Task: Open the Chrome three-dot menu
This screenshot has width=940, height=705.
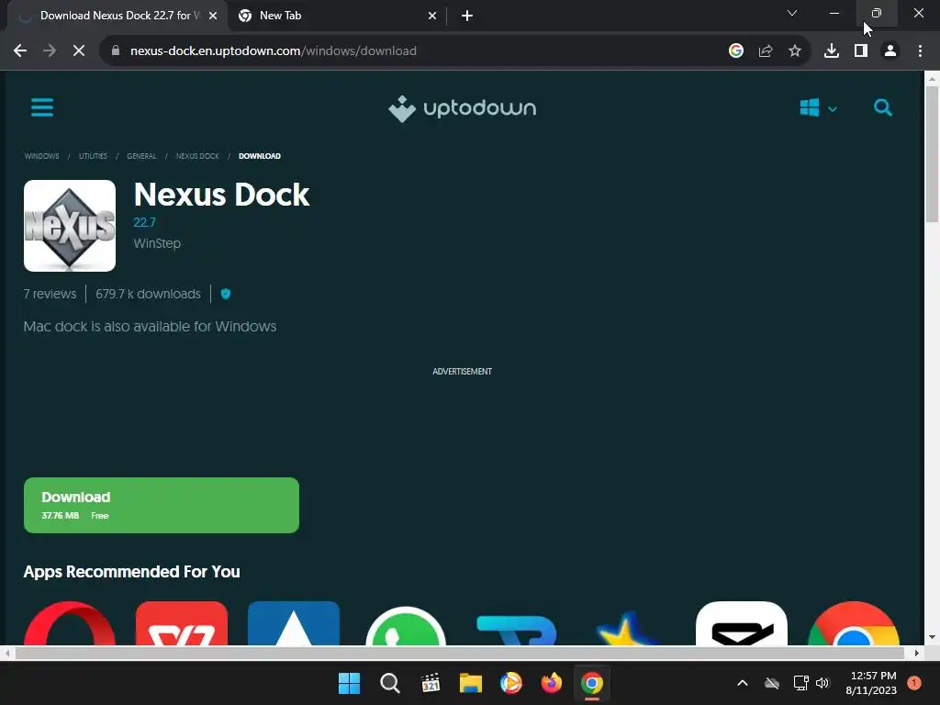Action: point(920,51)
